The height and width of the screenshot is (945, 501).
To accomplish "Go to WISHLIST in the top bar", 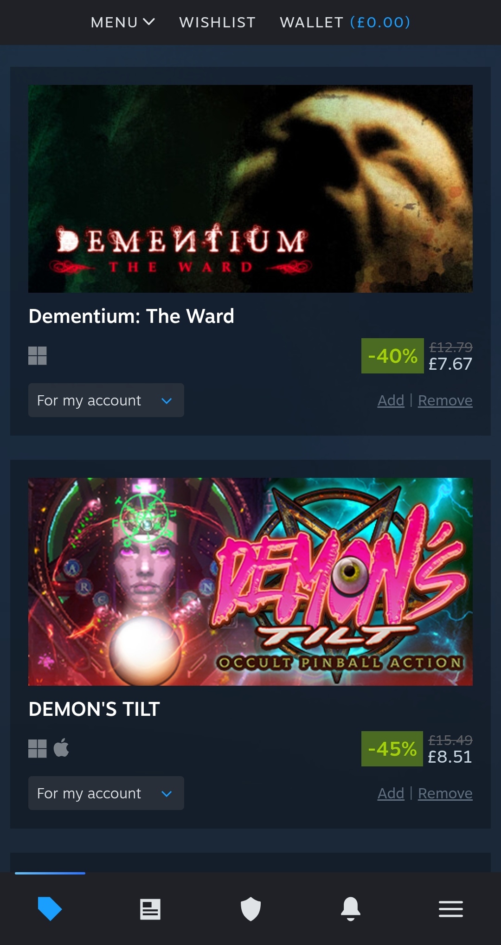I will tap(218, 22).
